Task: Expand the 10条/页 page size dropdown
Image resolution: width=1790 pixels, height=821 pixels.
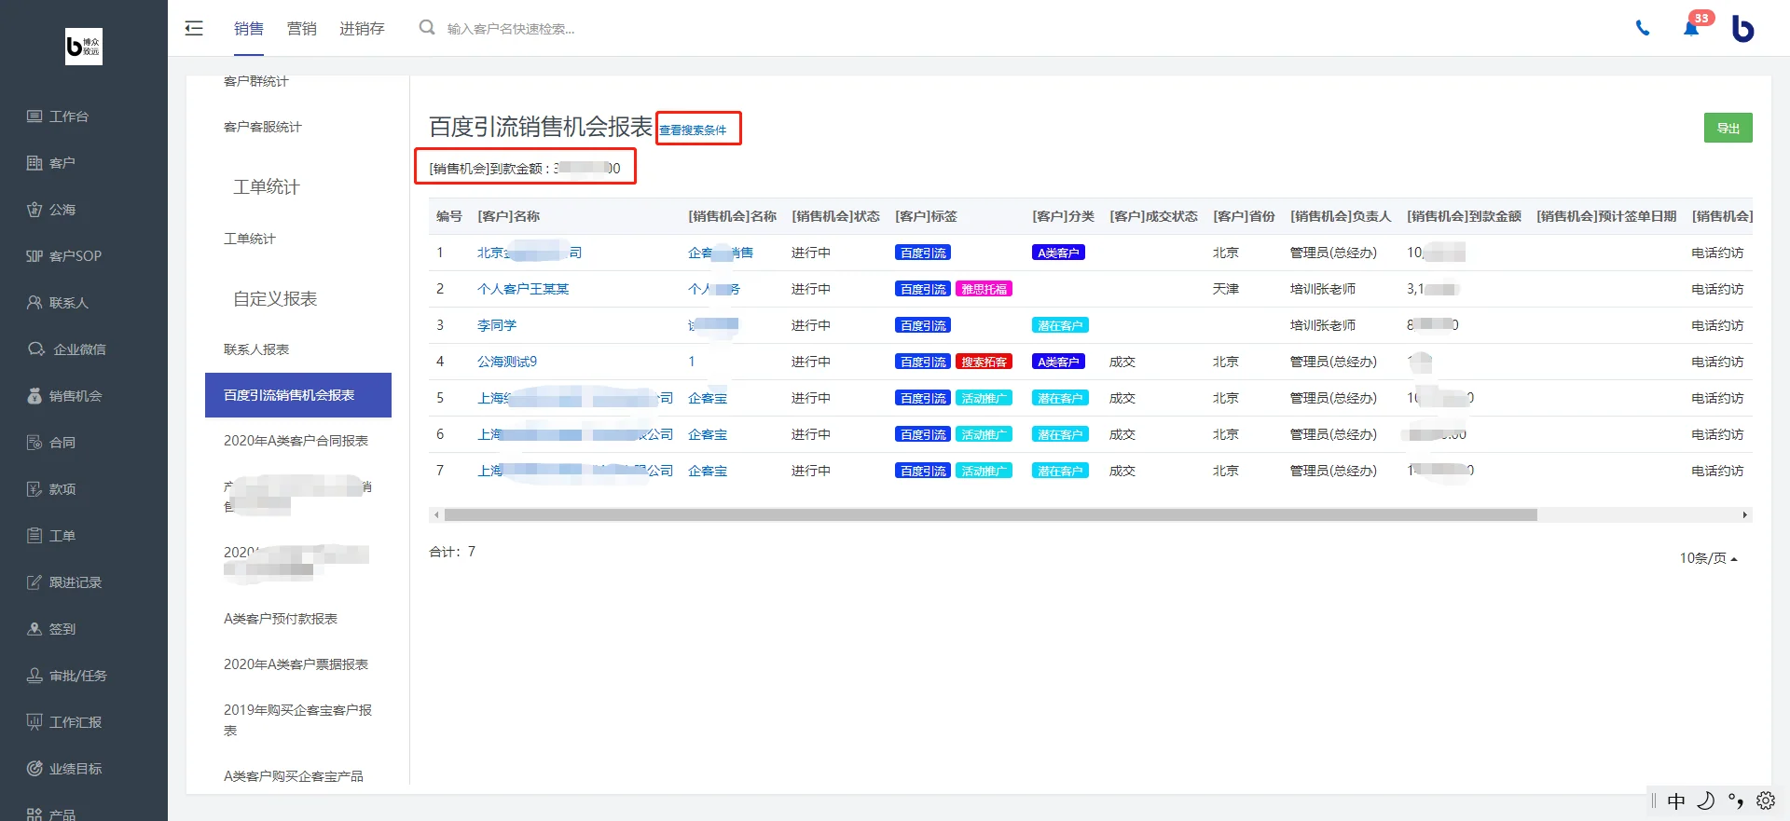Action: [1708, 558]
